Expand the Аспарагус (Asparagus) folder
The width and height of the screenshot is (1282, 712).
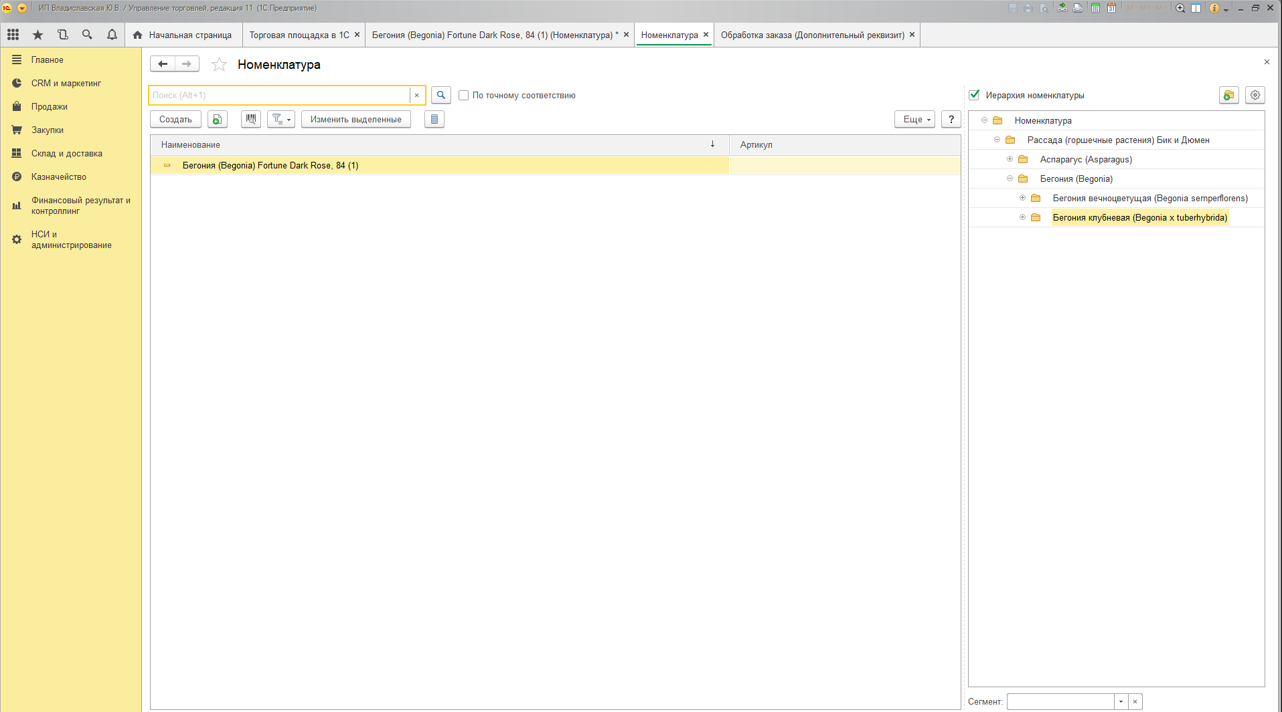[1010, 159]
